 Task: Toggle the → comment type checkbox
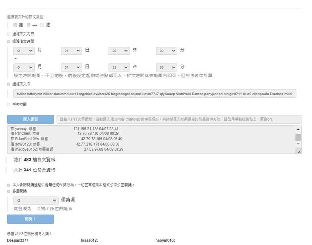(29, 25)
